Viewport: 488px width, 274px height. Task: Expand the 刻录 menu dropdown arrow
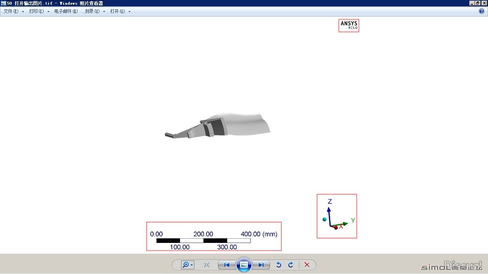tap(104, 12)
